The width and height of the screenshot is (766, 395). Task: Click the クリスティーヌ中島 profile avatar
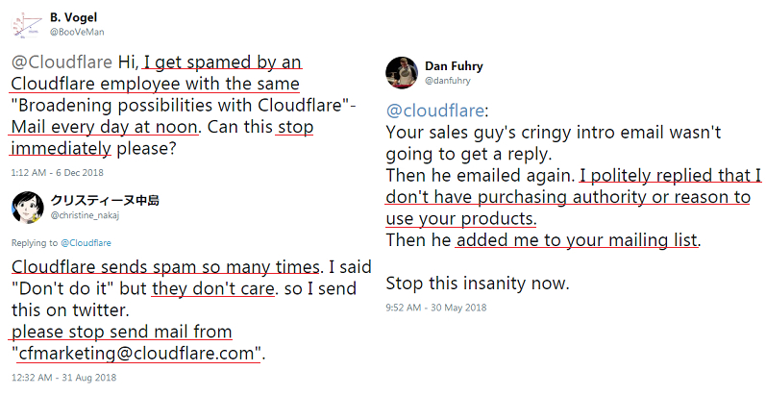pos(26,208)
